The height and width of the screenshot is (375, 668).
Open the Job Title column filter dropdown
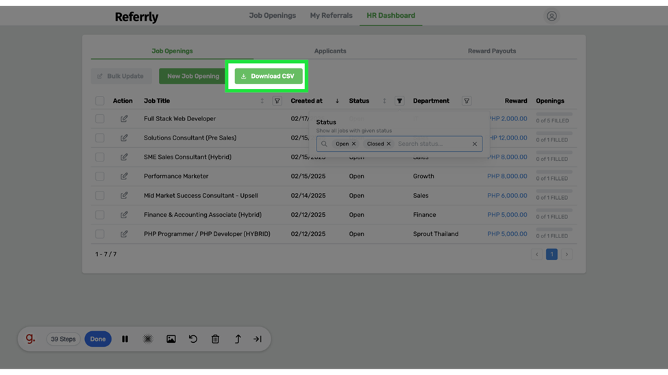coord(277,101)
